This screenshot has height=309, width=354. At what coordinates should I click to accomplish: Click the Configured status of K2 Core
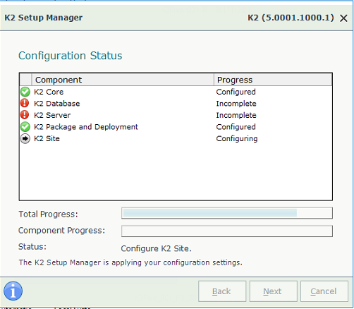[236, 92]
